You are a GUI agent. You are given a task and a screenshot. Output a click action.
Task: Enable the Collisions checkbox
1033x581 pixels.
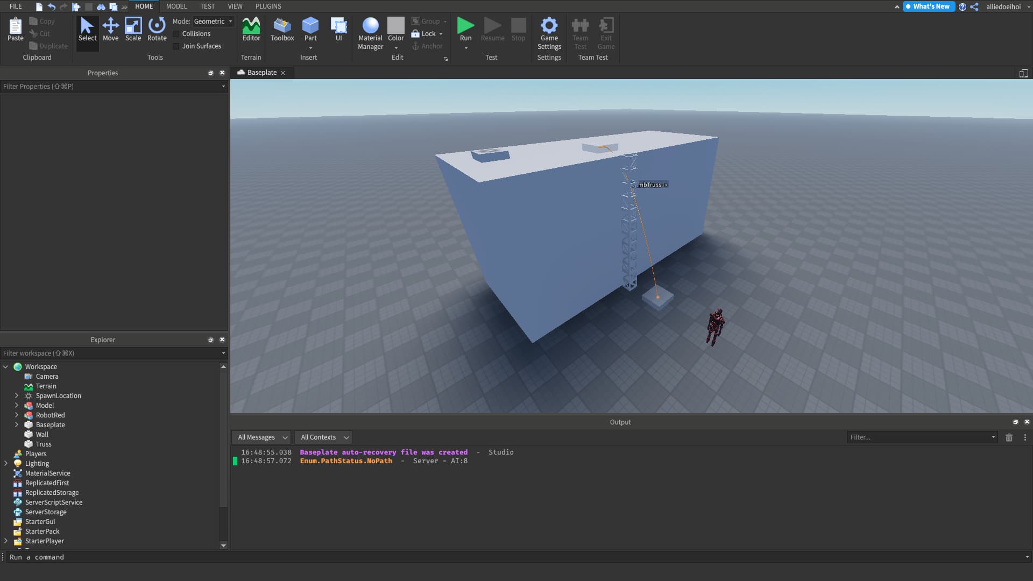coord(178,33)
